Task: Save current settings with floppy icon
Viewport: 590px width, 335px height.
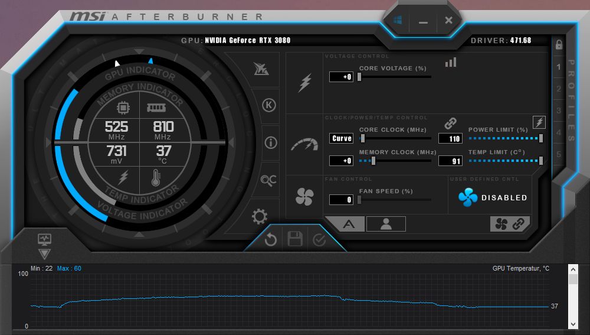Action: (295, 239)
